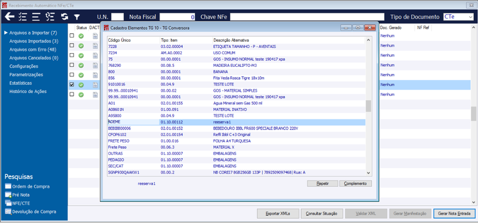Click main grid vertical scrollbar thumb
Screen dimensions: 478x223
473,114
